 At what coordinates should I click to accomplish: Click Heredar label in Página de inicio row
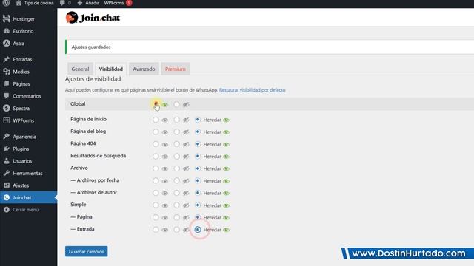pyautogui.click(x=213, y=120)
